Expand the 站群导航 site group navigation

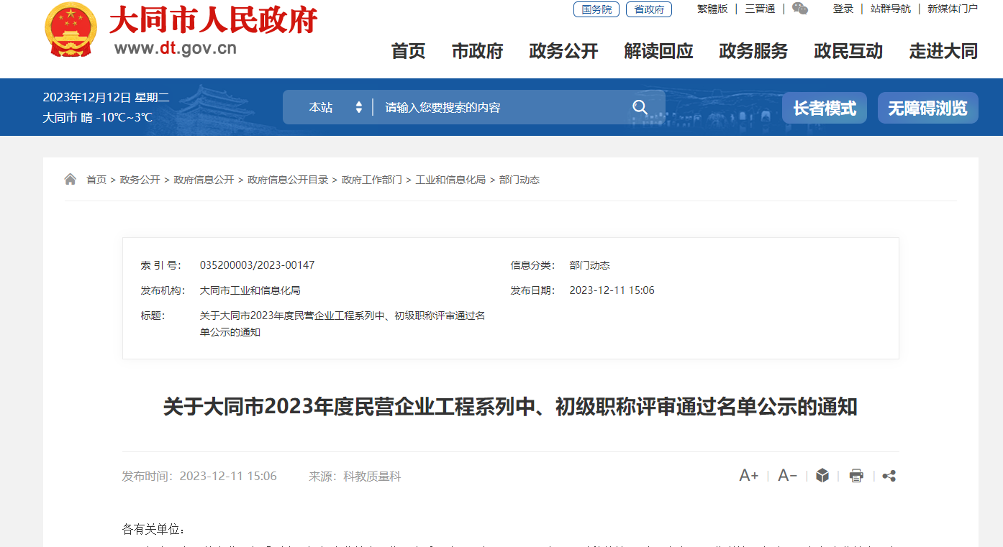pyautogui.click(x=890, y=9)
